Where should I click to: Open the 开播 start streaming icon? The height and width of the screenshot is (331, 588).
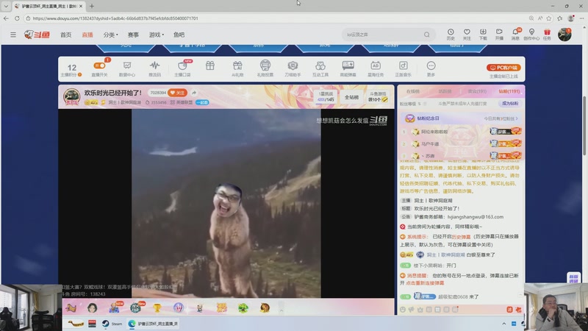point(499,34)
